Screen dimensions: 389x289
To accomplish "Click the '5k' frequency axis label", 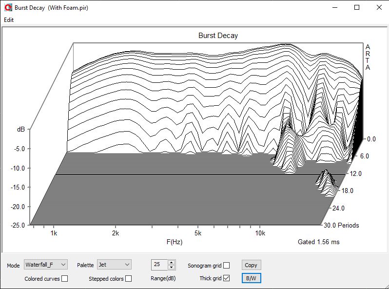I will 198,233.
